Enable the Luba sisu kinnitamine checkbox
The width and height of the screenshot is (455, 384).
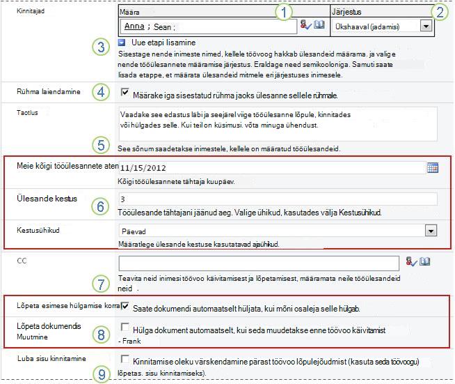pyautogui.click(x=125, y=359)
